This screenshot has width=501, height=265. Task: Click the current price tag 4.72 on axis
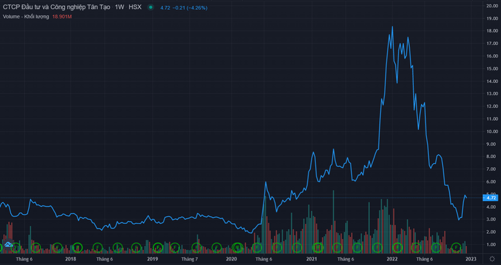point(491,197)
